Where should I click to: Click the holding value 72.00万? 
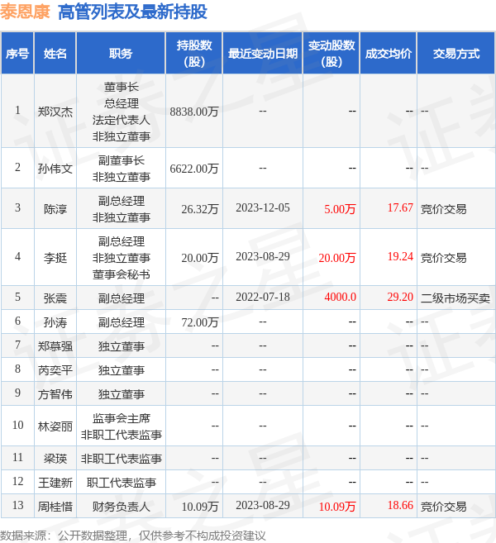pos(200,322)
